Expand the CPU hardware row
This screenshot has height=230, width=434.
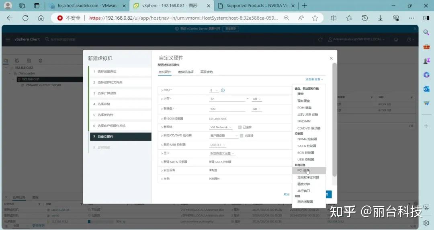tap(162, 90)
